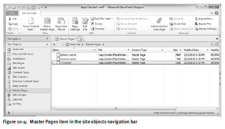The height and width of the screenshot is (129, 225).
Task: Open the Modified Date column dropdown
Action: [x=207, y=50]
